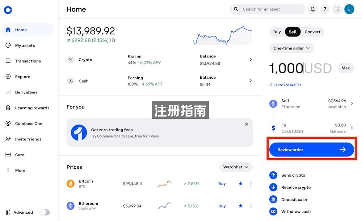Click the Bitcoin coin icon
The height and width of the screenshot is (221, 362).
pos(71,183)
